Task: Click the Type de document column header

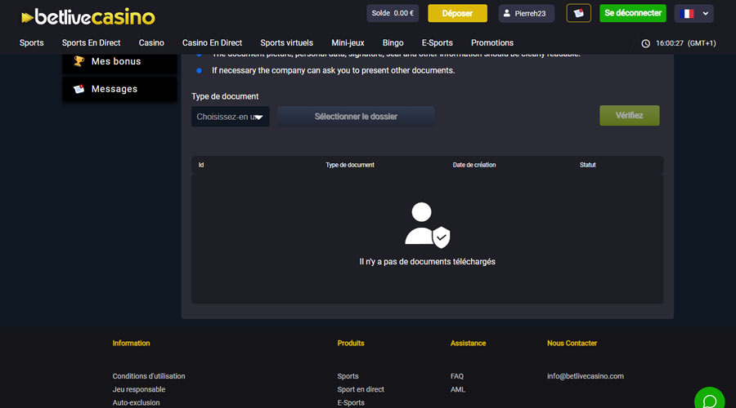Action: [350, 165]
